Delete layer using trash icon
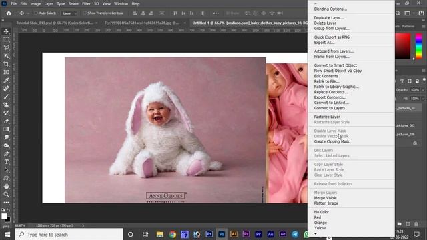Image resolution: width=427 pixels, height=240 pixels. point(416,224)
